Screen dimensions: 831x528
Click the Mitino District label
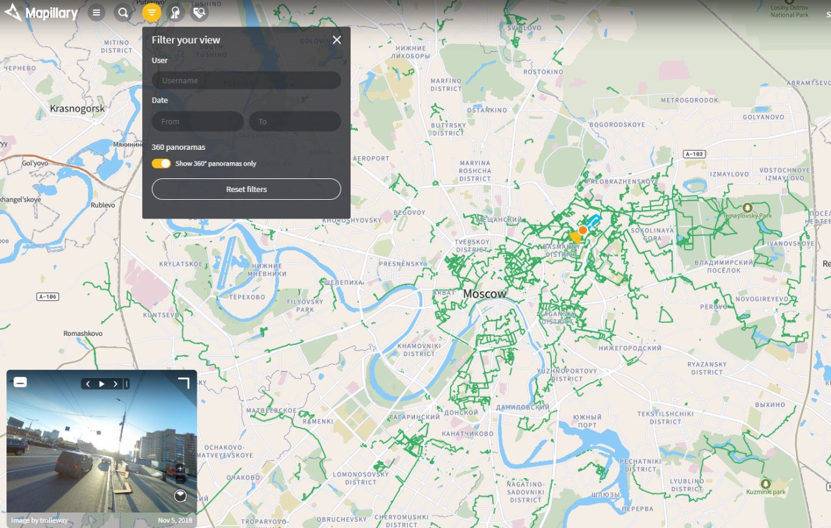point(117,46)
